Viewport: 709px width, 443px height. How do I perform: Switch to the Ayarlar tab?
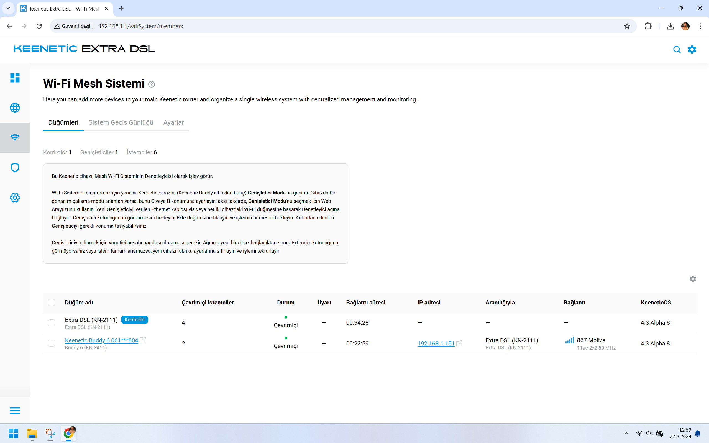coord(173,122)
